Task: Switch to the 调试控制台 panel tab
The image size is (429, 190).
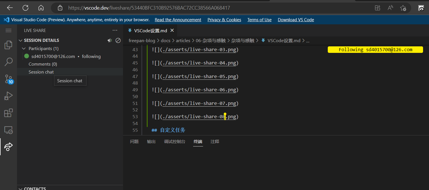Action: (x=174, y=142)
